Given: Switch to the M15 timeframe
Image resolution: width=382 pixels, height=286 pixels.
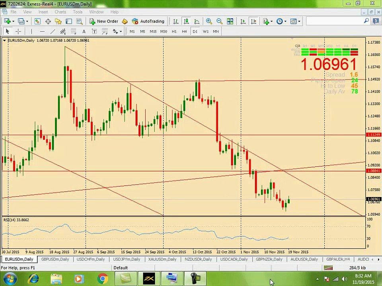Looking at the screenshot, I should coord(153,31).
